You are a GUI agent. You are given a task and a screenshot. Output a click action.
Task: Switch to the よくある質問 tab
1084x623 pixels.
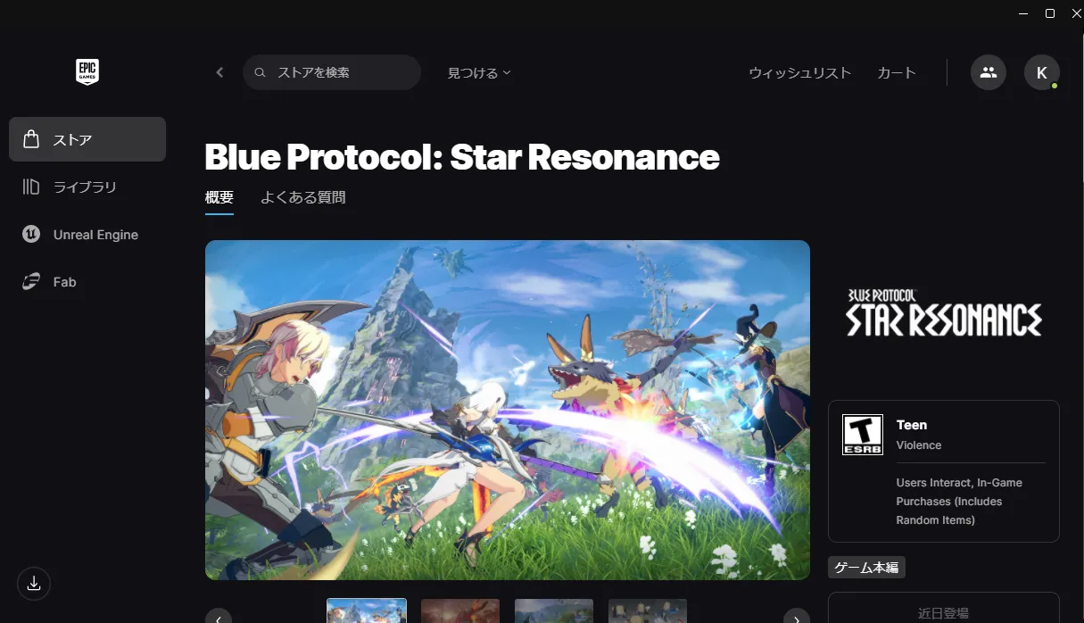pyautogui.click(x=302, y=197)
